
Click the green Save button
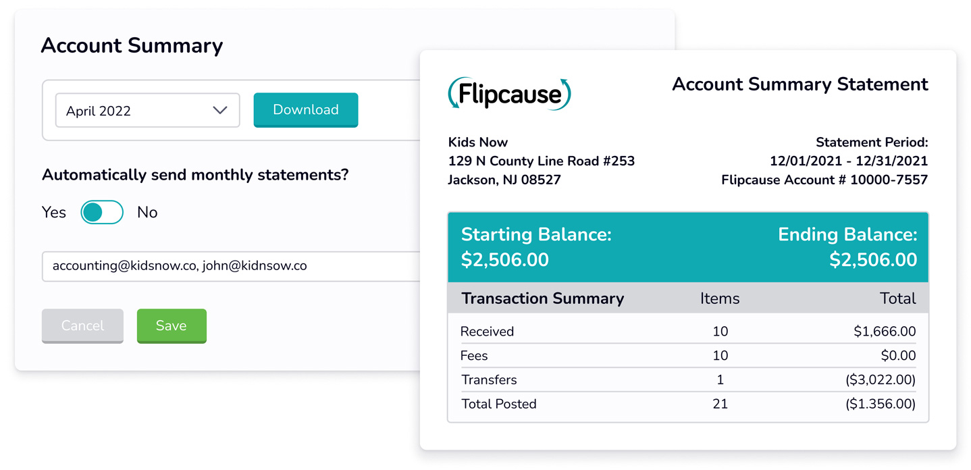pyautogui.click(x=172, y=326)
